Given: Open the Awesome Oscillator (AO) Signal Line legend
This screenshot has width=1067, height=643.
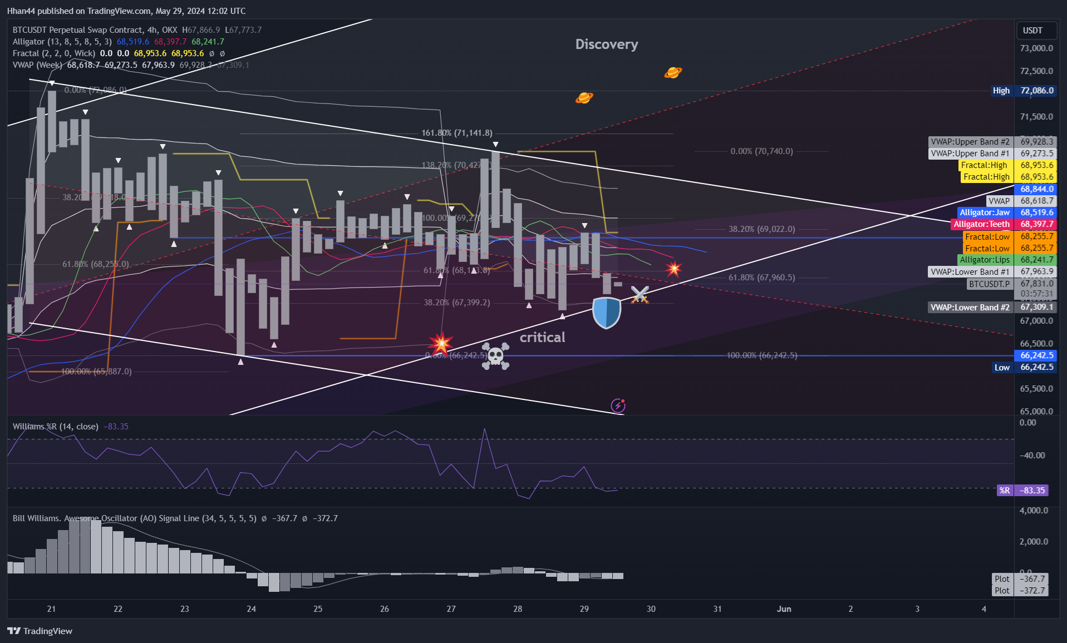Looking at the screenshot, I should 135,518.
